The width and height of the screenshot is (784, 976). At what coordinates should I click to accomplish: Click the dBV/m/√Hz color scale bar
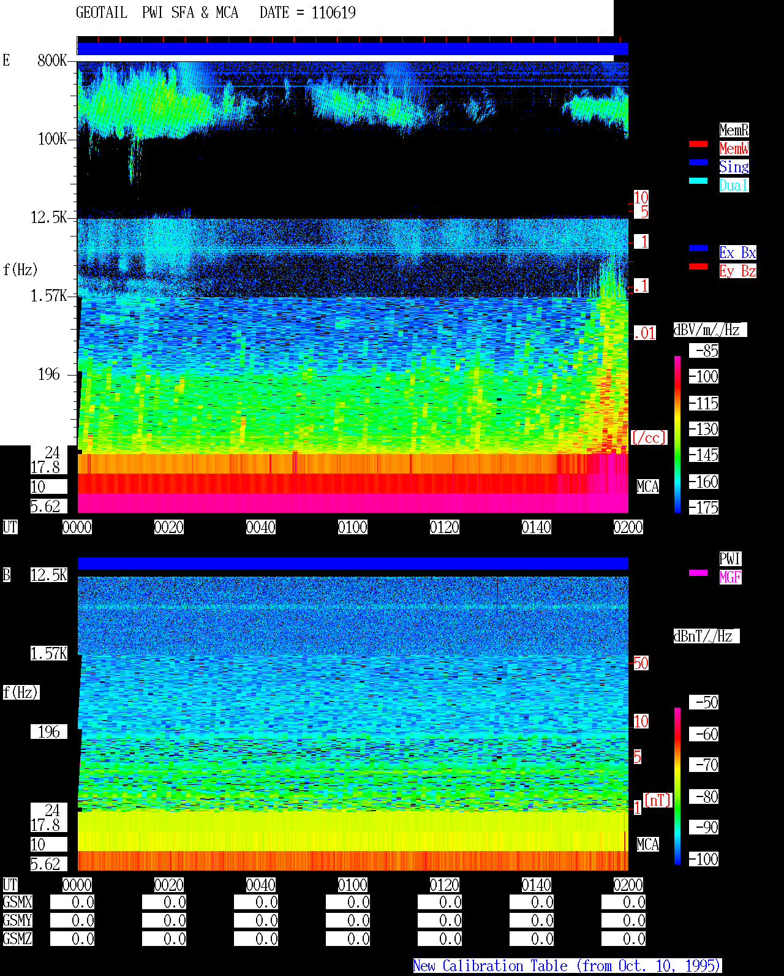click(x=677, y=434)
